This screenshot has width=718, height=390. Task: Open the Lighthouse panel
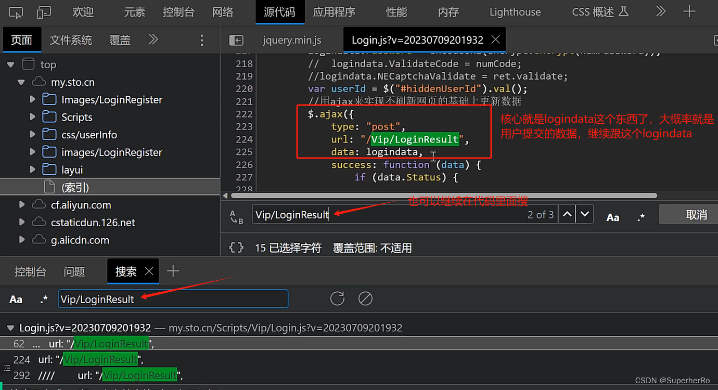515,12
